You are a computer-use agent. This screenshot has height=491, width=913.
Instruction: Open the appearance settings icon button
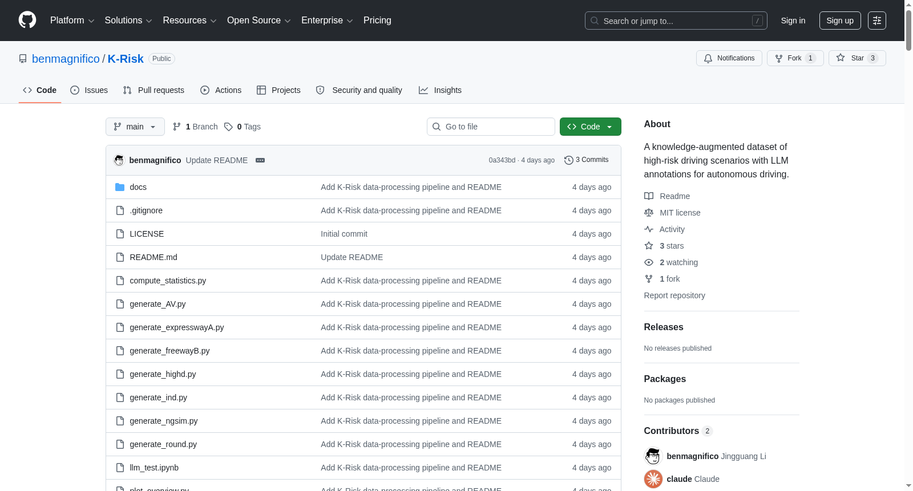point(877,21)
